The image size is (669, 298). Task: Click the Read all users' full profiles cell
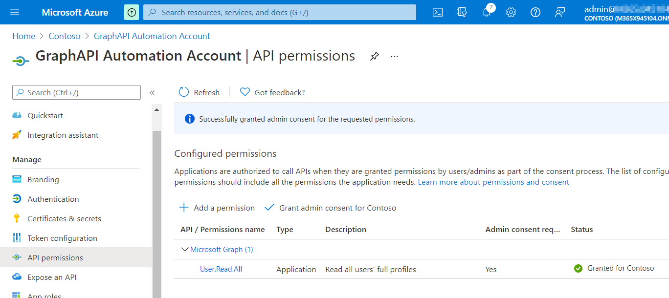(x=371, y=269)
